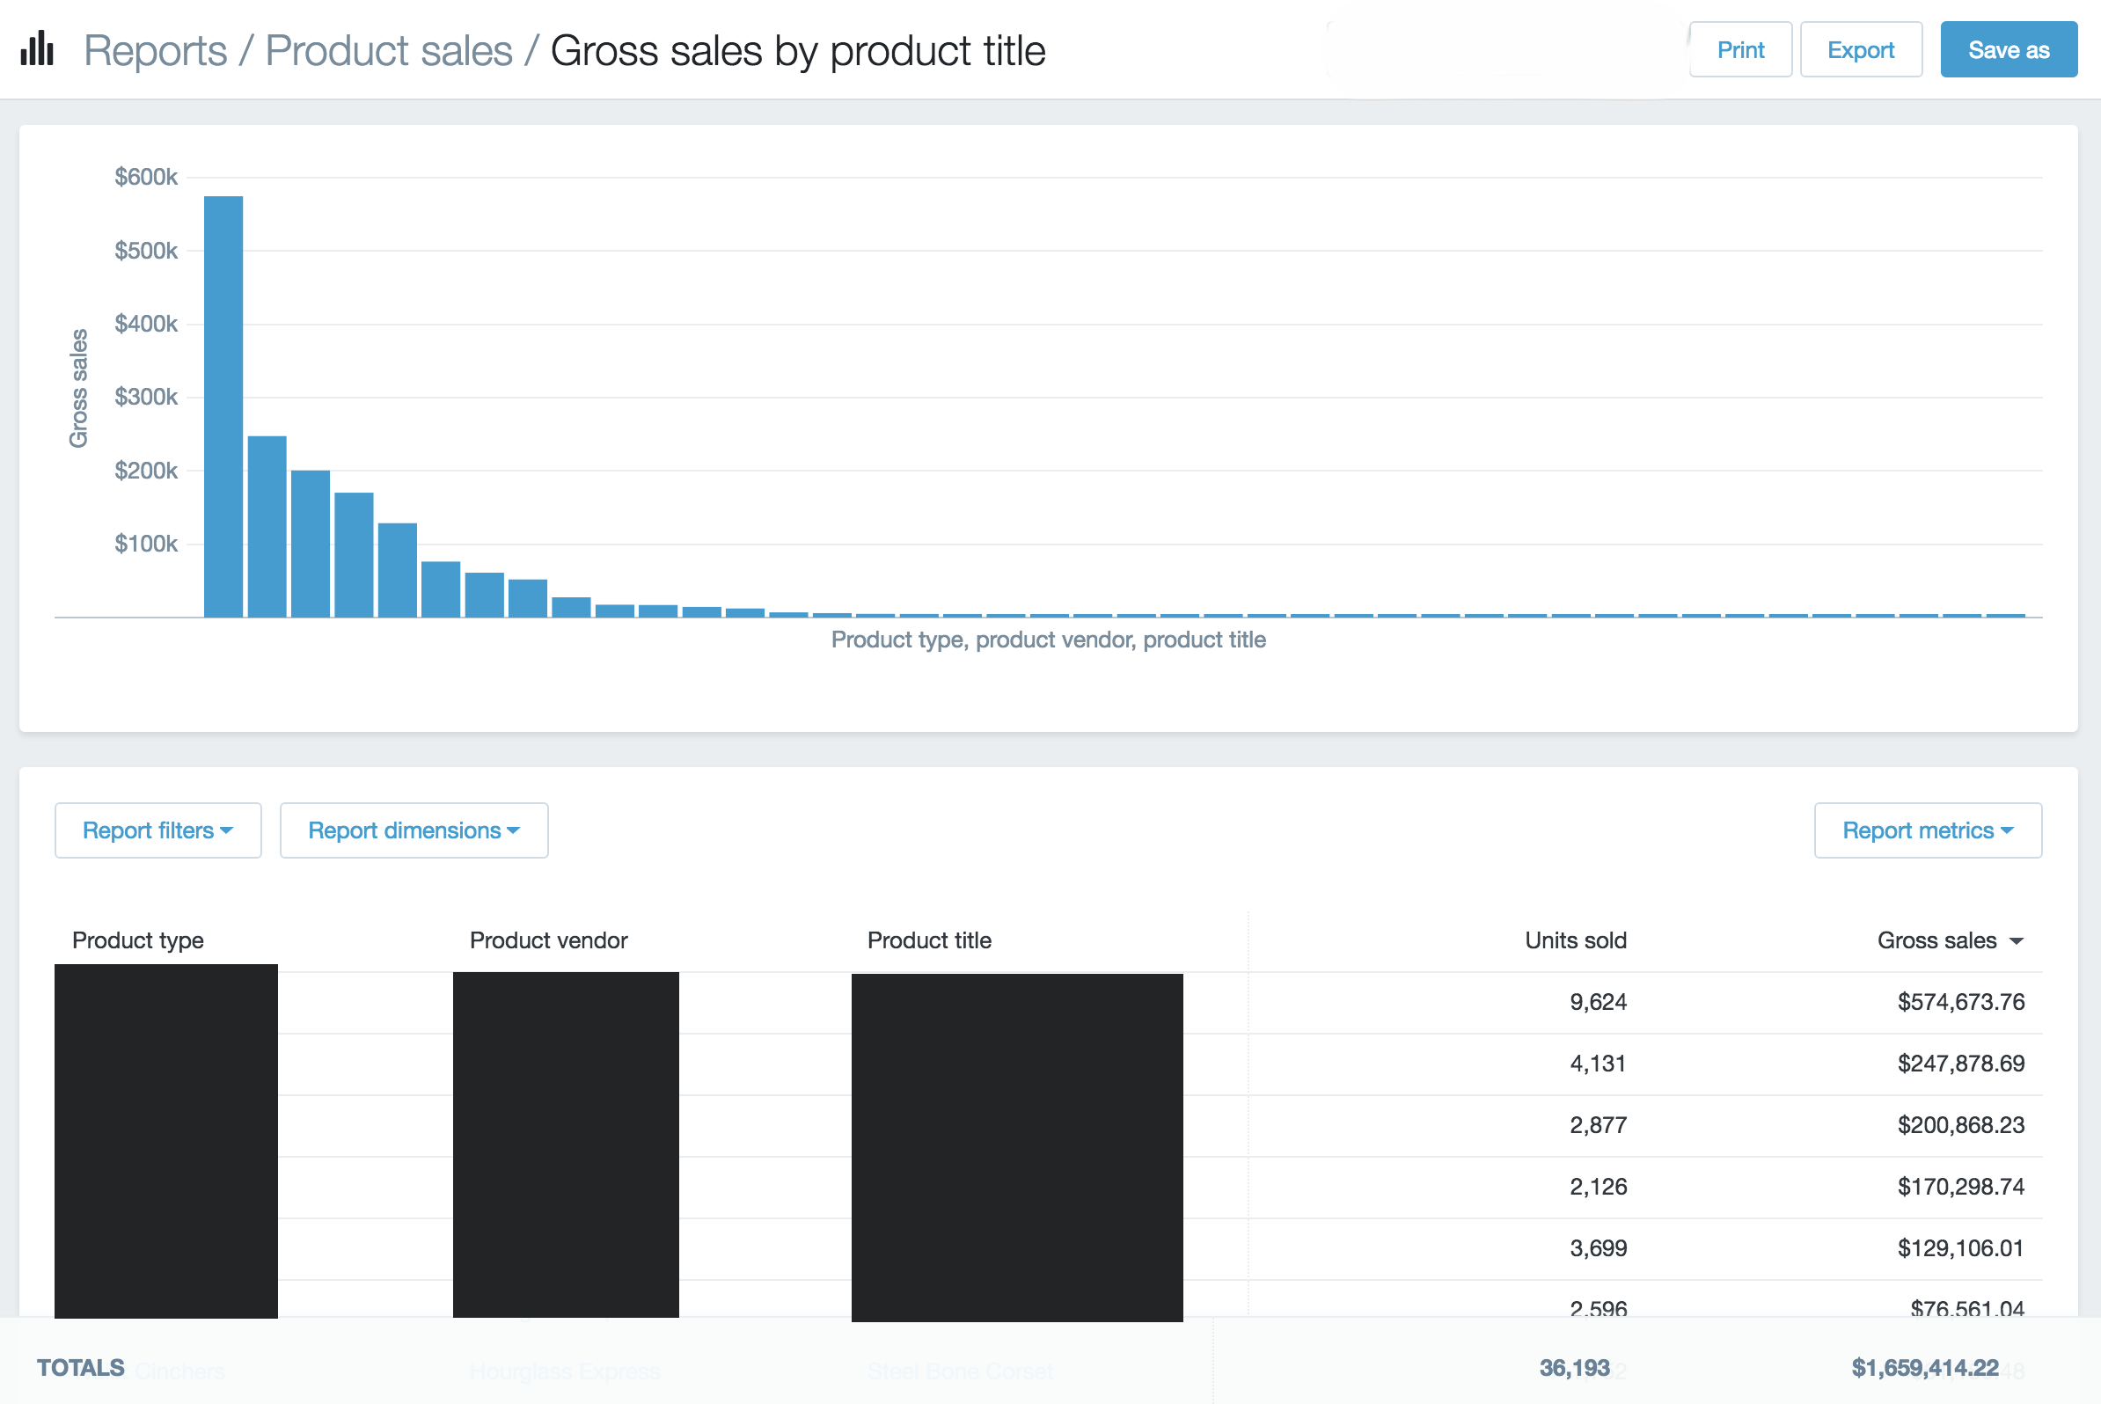Image resolution: width=2101 pixels, height=1404 pixels.
Task: Click the Save as button
Action: [2008, 49]
